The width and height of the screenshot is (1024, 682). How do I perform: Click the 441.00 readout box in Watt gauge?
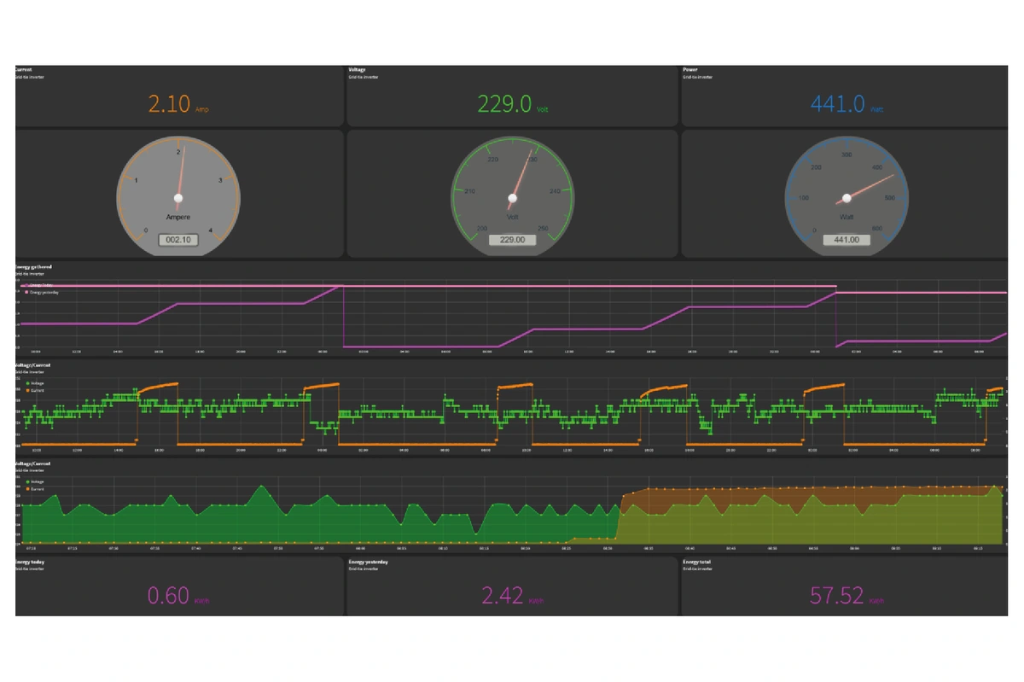pos(847,241)
